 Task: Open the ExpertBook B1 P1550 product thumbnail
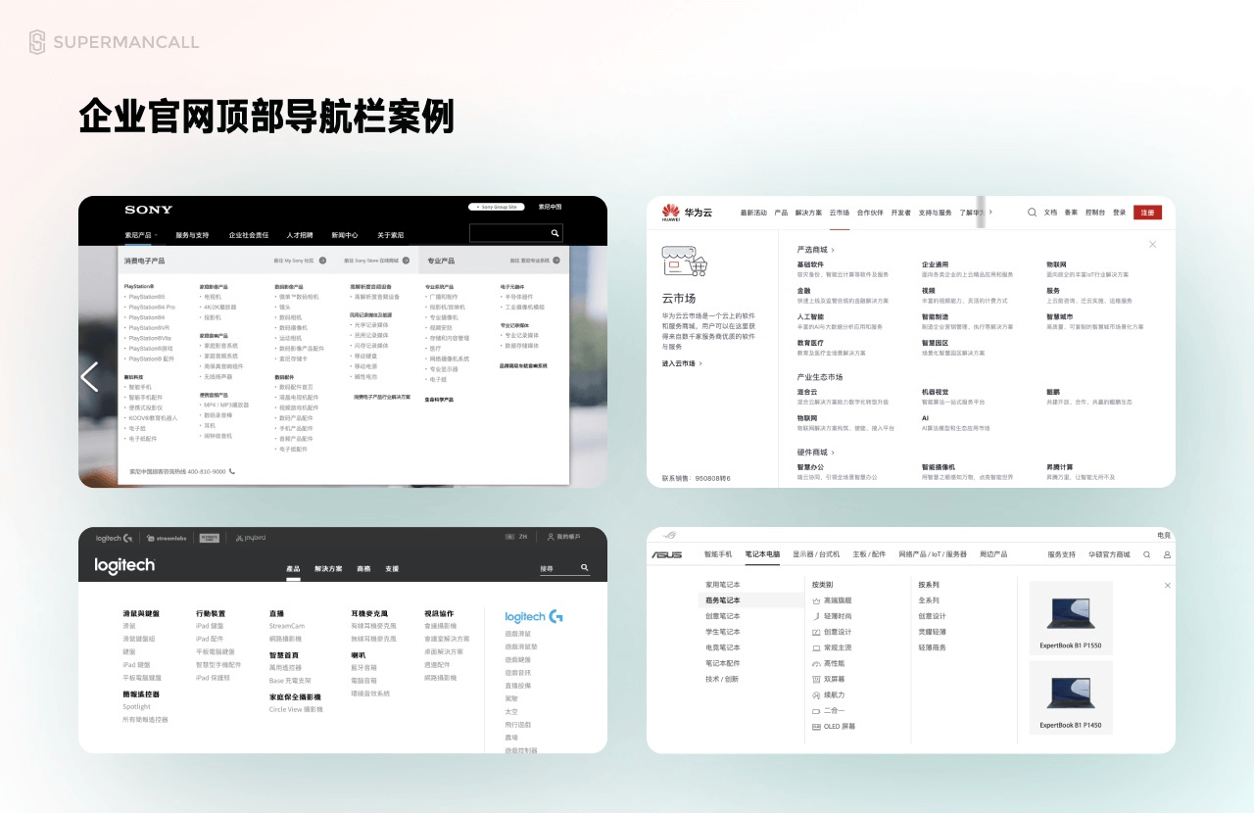1071,617
